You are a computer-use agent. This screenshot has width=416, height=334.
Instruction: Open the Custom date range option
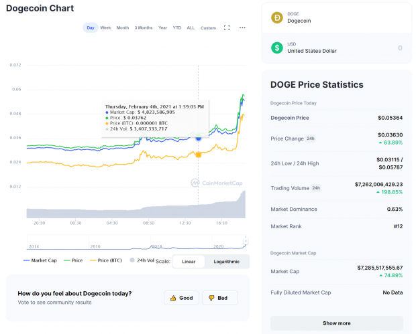coord(208,28)
